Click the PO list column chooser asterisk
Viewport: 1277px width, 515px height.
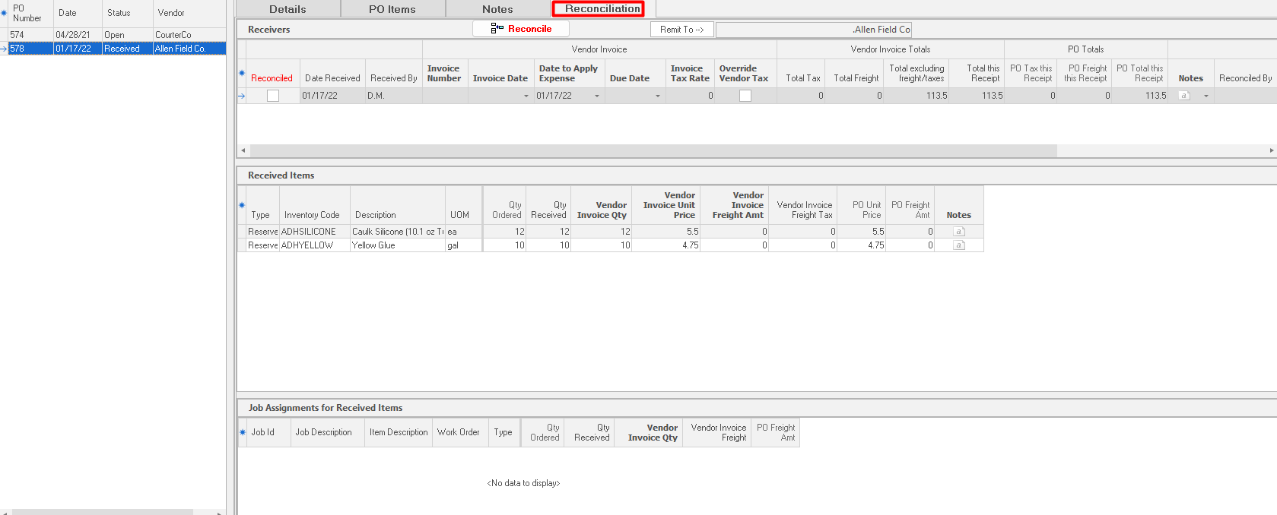click(4, 13)
